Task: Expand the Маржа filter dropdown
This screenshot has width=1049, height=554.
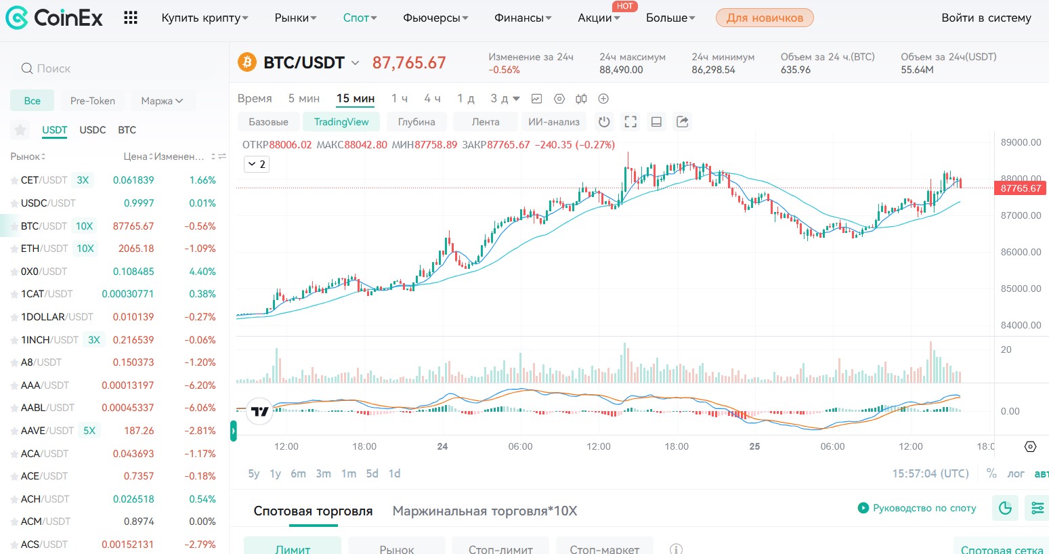Action: [163, 101]
